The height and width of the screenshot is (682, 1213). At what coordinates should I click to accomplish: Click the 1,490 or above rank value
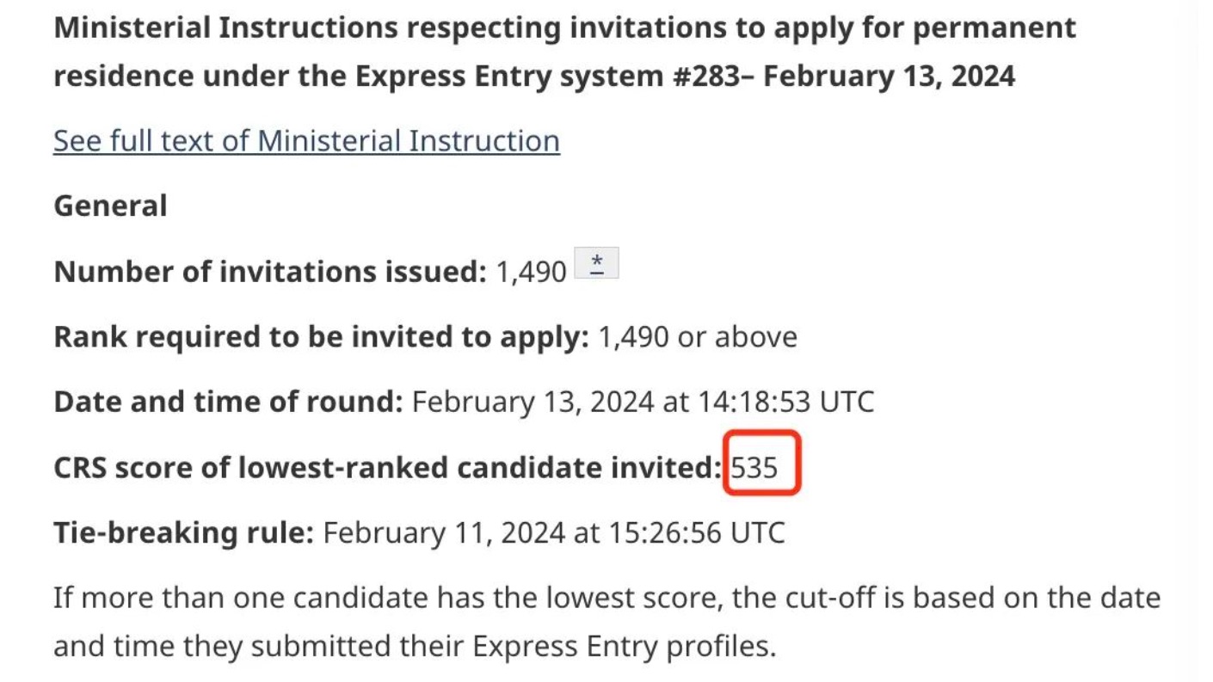tap(697, 337)
